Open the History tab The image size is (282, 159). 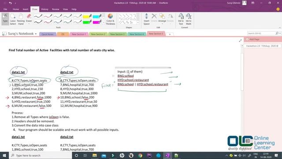click(x=45, y=9)
